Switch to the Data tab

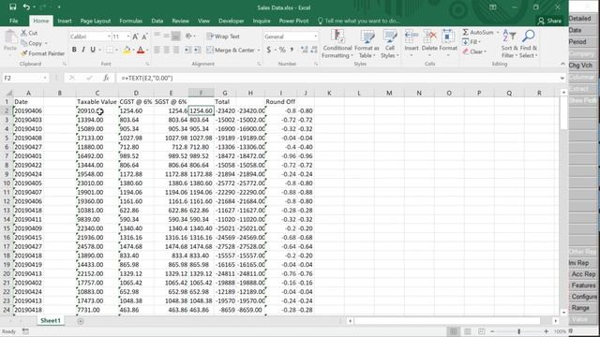tap(157, 21)
